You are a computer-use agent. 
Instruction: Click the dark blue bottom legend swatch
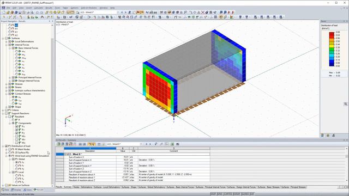[x=332, y=64]
